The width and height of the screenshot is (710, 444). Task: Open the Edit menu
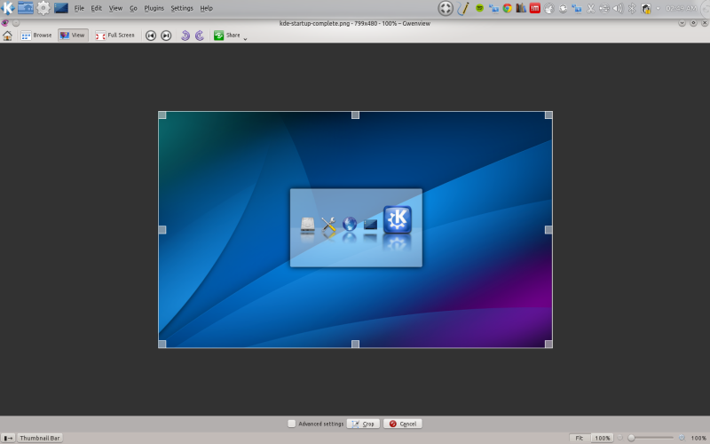(x=97, y=8)
